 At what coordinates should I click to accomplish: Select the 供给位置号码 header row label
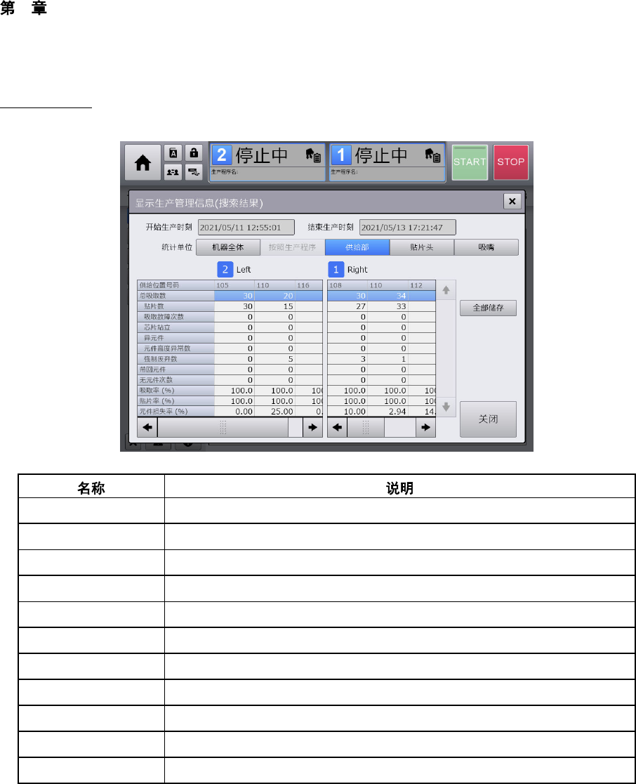176,285
